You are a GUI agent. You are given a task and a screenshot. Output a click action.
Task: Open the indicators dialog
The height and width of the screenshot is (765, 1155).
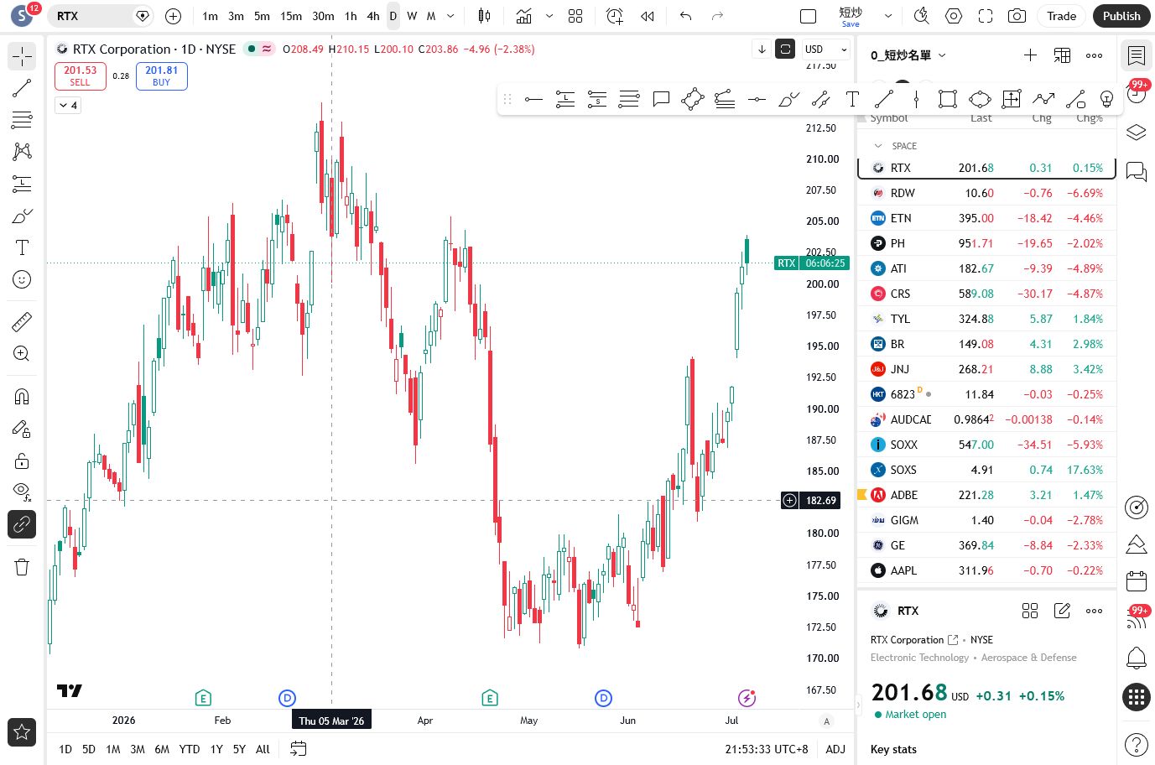point(524,16)
